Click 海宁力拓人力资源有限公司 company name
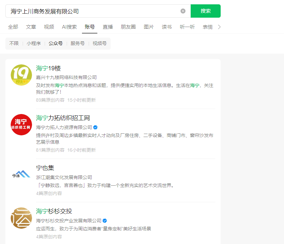Viewport: 284px width, 244px height. [x=64, y=128]
